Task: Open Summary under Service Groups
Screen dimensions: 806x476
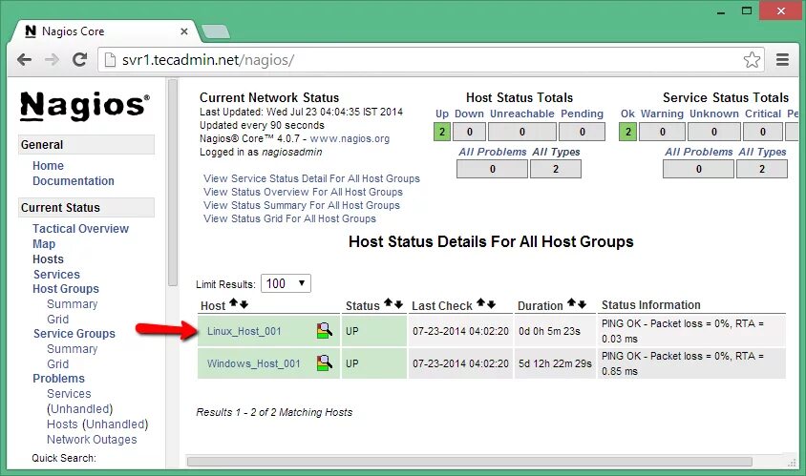Action: coord(72,349)
